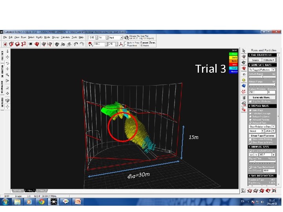Select the Animated Rays display option

250,123
